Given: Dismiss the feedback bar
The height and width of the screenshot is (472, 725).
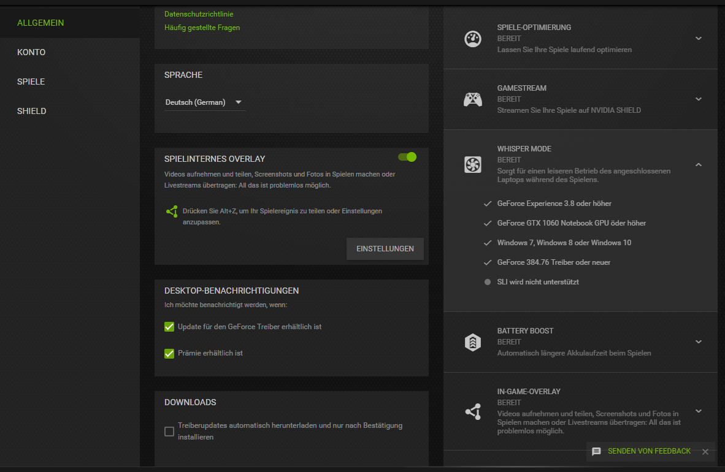Looking at the screenshot, I should point(705,452).
